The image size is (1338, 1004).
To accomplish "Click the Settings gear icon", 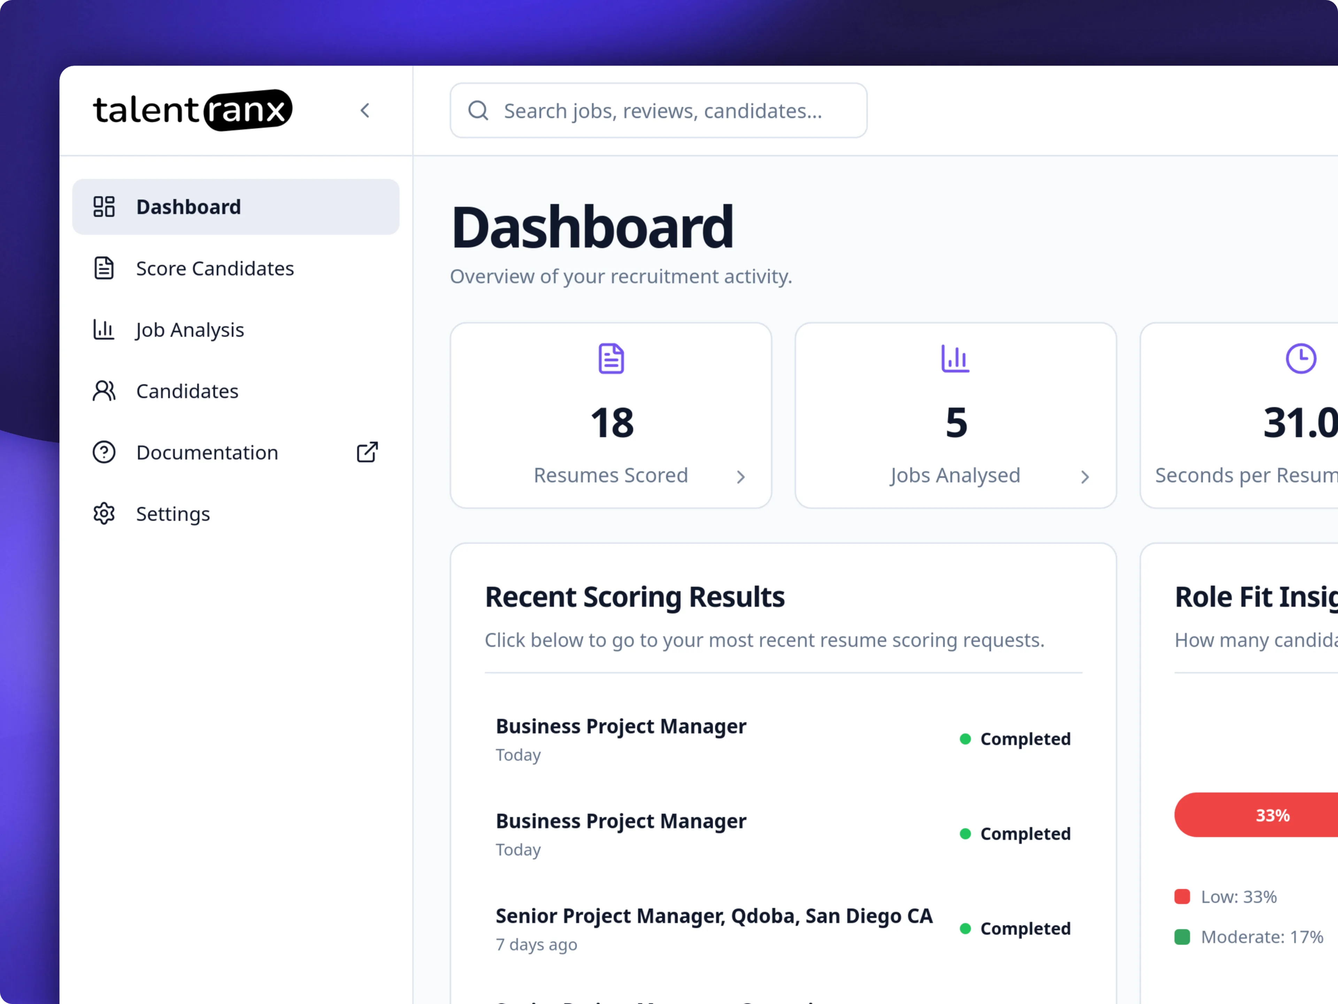I will click(104, 514).
